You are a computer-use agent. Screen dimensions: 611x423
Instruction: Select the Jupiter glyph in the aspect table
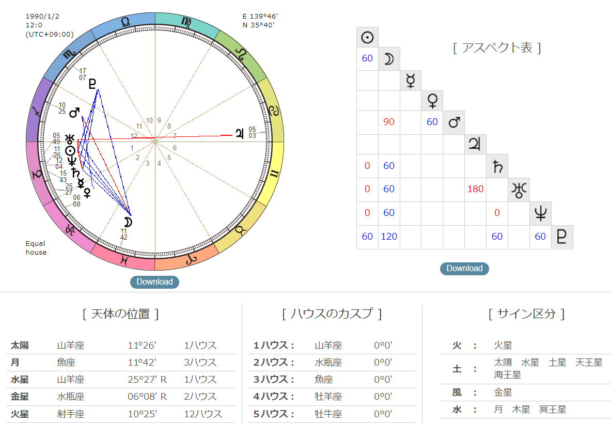pyautogui.click(x=475, y=144)
